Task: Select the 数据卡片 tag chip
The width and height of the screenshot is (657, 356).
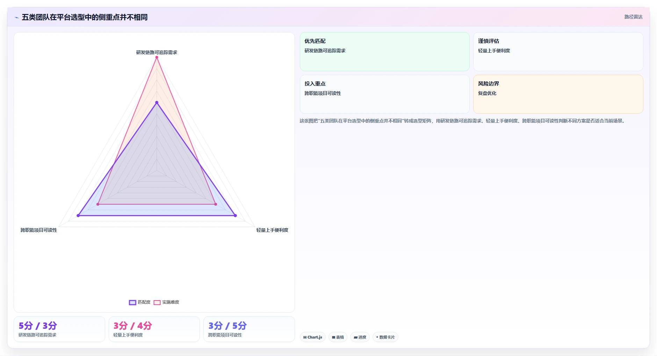Action: [385, 337]
